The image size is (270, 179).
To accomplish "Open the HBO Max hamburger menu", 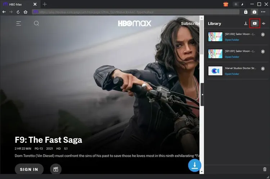I will click(19, 23).
